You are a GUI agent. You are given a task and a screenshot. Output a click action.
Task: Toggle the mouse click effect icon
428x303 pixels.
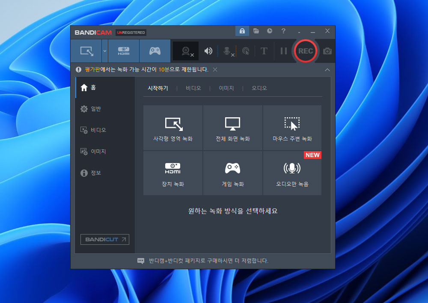246,51
